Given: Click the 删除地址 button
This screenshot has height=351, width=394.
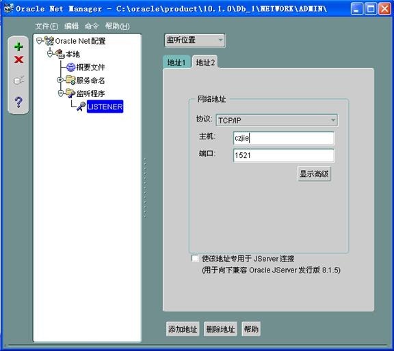Looking at the screenshot, I should coord(220,329).
